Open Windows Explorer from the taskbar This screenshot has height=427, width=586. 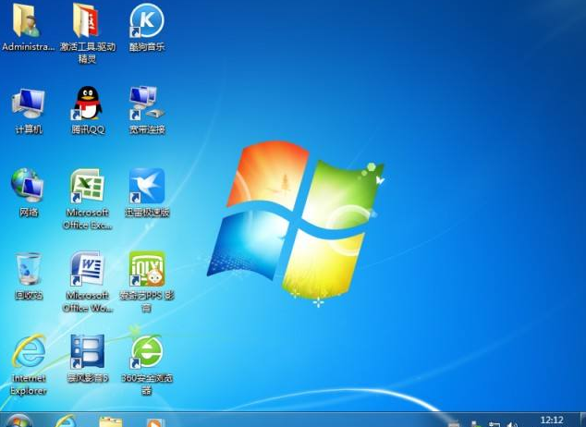click(x=110, y=421)
